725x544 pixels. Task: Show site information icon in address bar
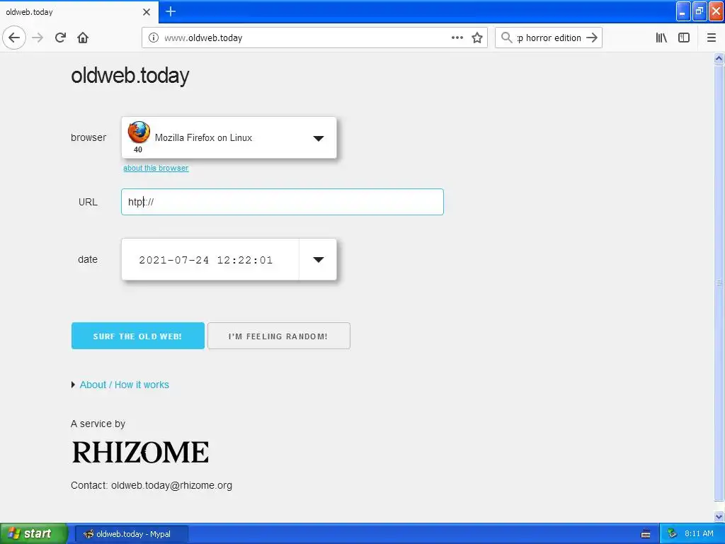coord(154,38)
